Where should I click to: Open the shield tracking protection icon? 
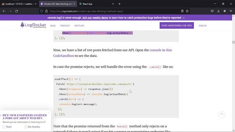41,11
